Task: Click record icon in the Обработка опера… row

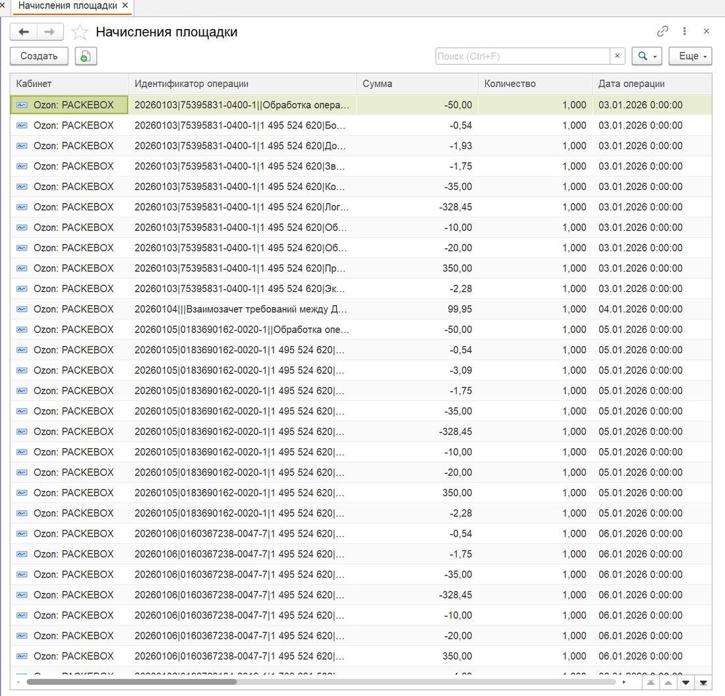Action: (22, 105)
